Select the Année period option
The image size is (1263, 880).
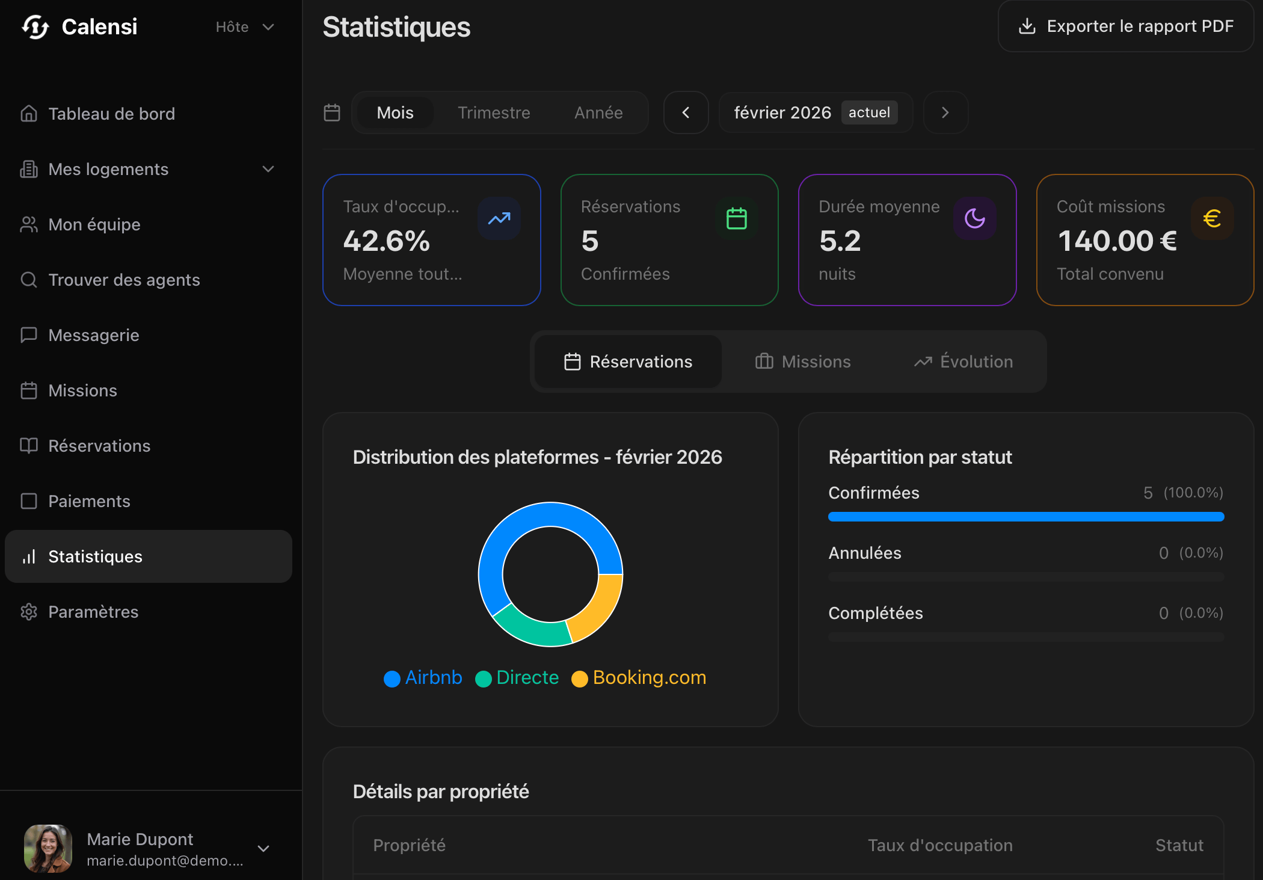[x=598, y=112]
